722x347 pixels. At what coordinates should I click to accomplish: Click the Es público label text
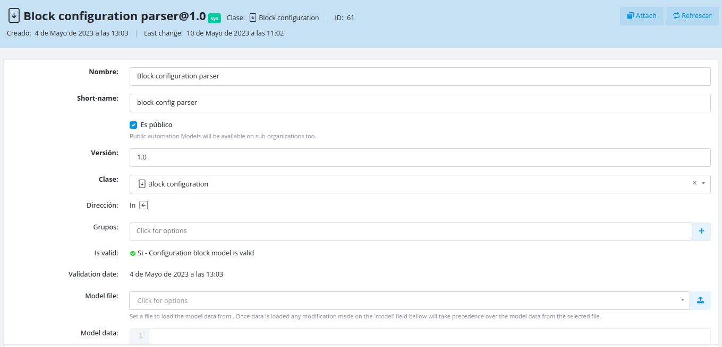(156, 125)
